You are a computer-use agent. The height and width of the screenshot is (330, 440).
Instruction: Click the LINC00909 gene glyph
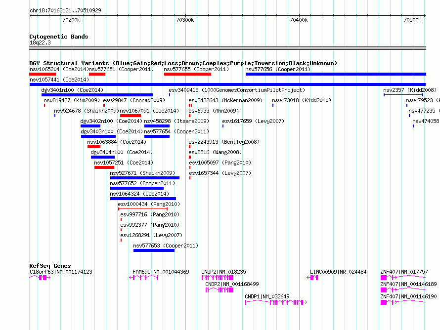pos(312,278)
